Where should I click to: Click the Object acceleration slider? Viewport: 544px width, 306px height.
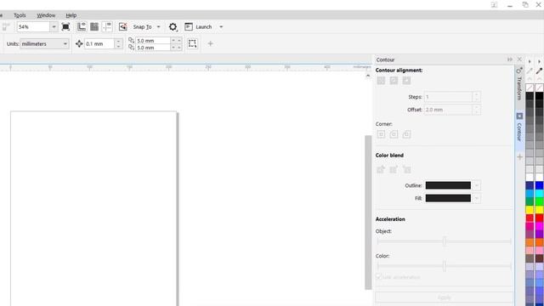tap(444, 241)
